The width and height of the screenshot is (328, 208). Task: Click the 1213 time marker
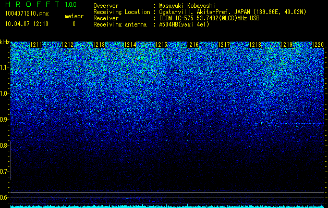(x=99, y=45)
